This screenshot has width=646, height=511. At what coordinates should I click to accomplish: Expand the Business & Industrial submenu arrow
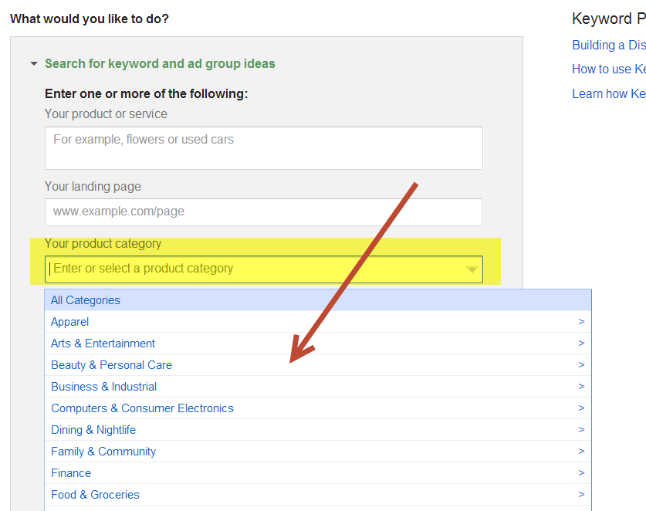(581, 387)
